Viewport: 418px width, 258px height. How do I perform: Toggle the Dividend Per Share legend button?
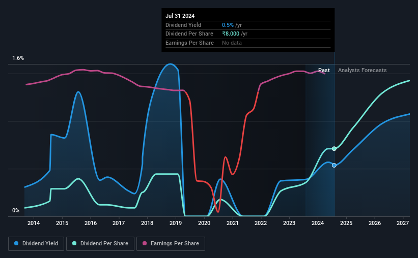pyautogui.click(x=100, y=244)
